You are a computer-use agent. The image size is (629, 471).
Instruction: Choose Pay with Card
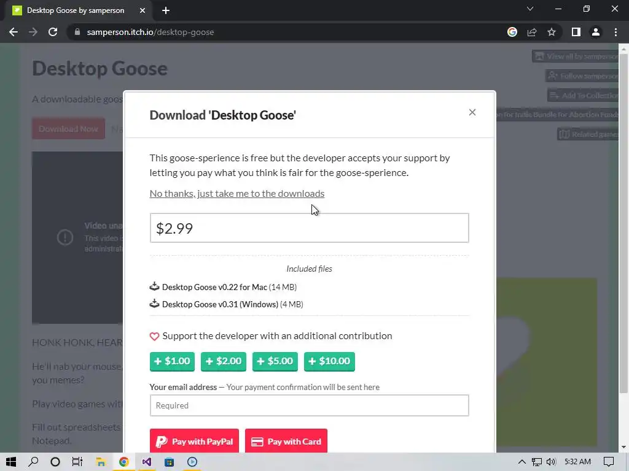pos(286,441)
